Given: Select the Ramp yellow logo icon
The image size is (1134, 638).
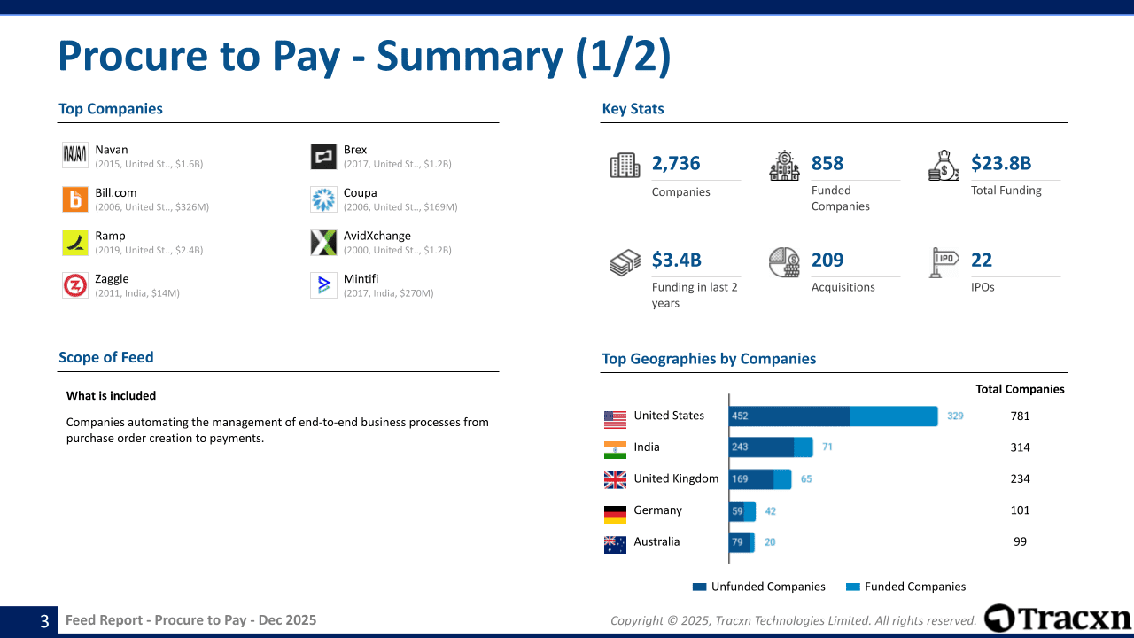Looking at the screenshot, I should pyautogui.click(x=75, y=242).
